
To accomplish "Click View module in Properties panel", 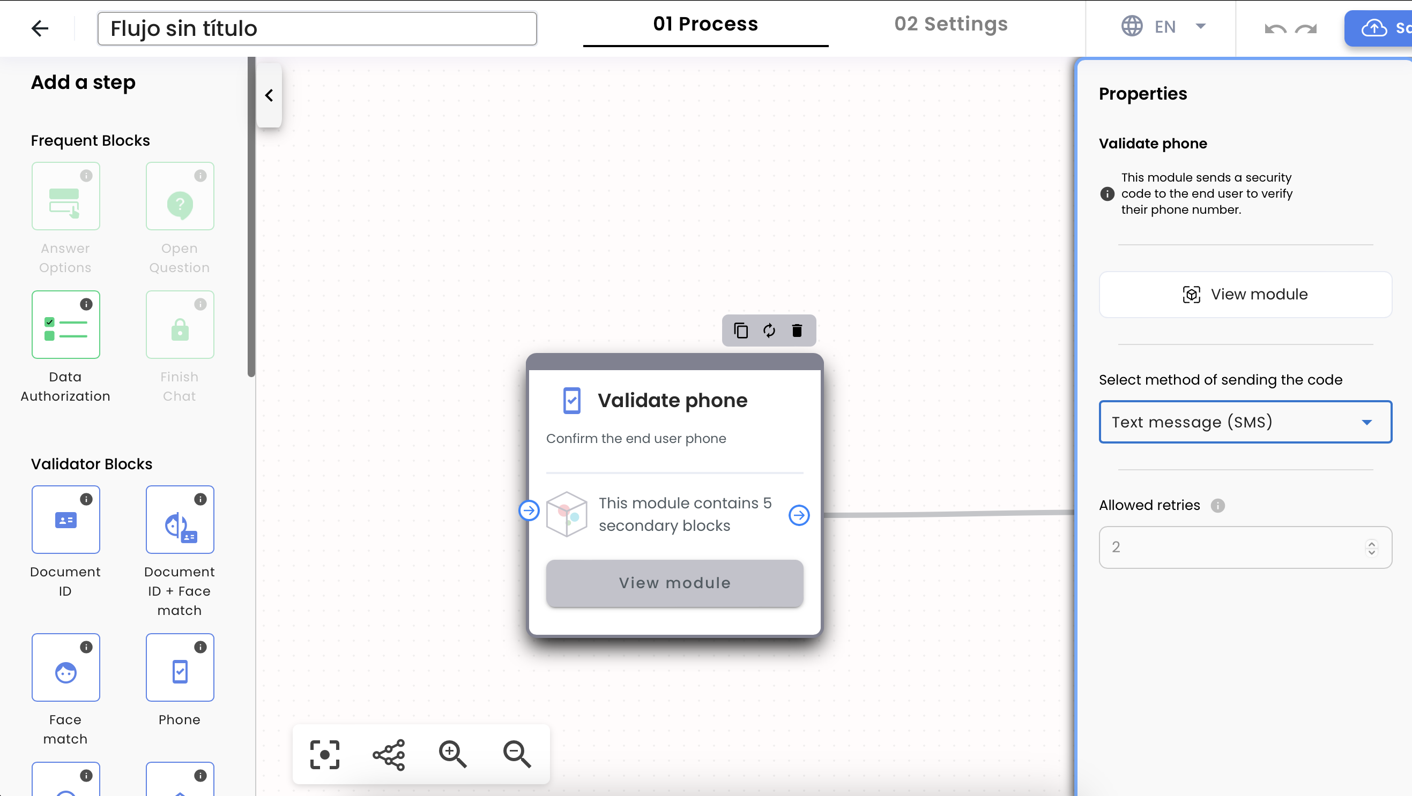I will [1245, 295].
